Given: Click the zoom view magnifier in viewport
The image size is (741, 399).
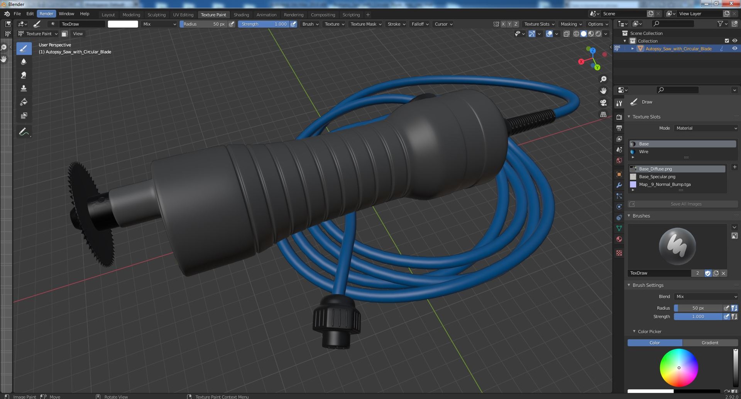Looking at the screenshot, I should point(603,79).
